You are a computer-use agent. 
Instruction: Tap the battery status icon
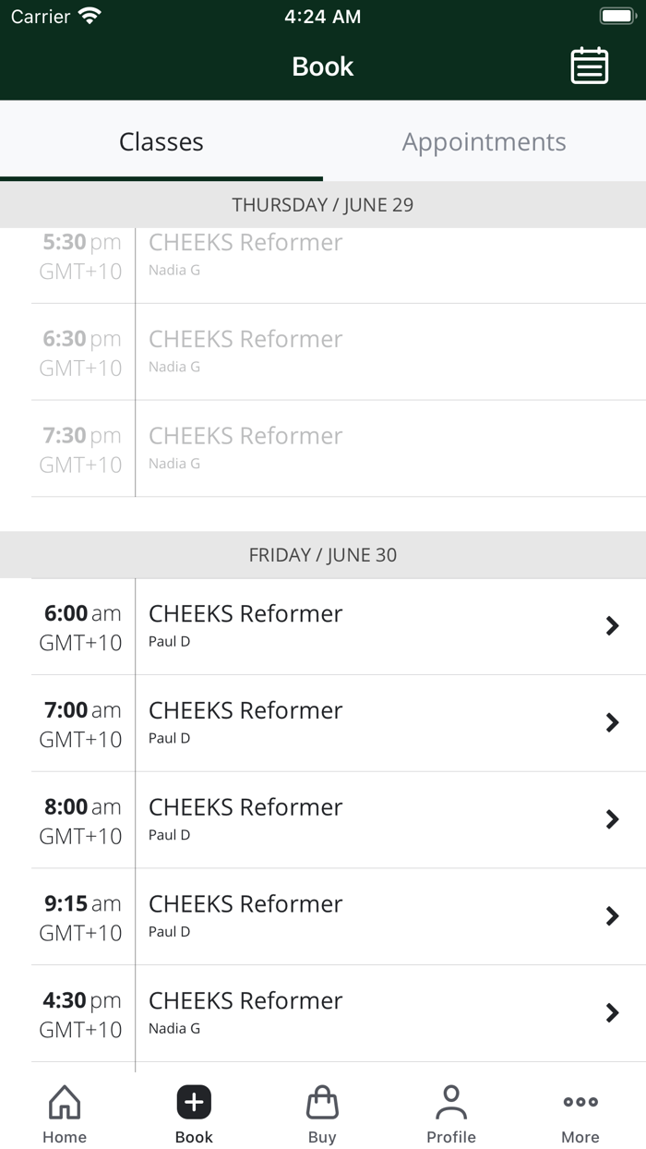click(x=616, y=16)
